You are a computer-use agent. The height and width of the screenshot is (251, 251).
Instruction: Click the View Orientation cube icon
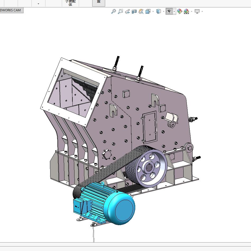(x=148, y=11)
